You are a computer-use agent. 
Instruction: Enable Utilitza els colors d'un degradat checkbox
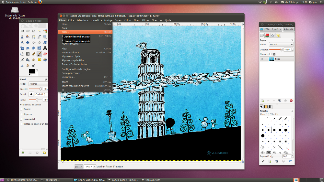(21, 124)
